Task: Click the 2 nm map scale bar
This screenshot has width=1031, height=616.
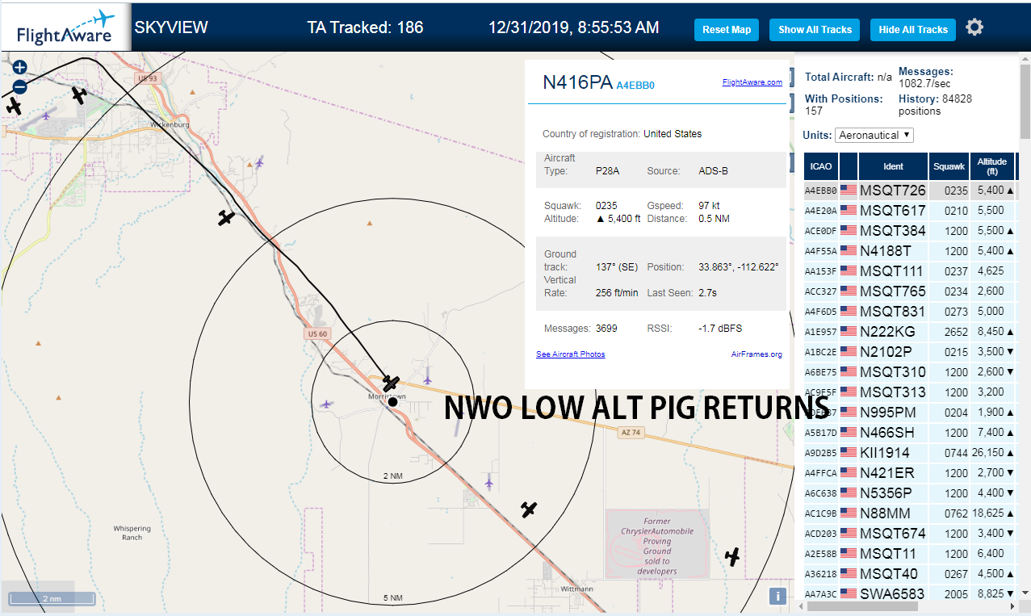Action: tap(52, 599)
